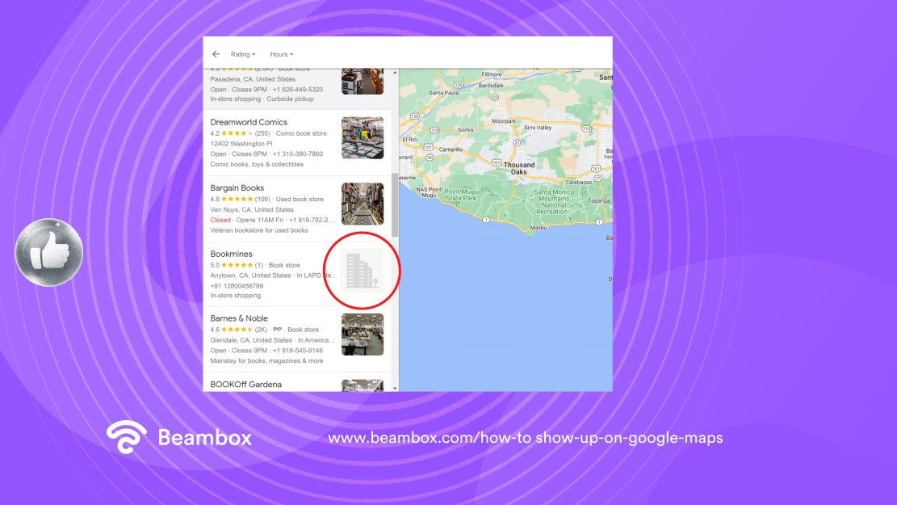The width and height of the screenshot is (897, 505).
Task: Click the grayscale thumbs-up sticker icon
Action: 48,251
